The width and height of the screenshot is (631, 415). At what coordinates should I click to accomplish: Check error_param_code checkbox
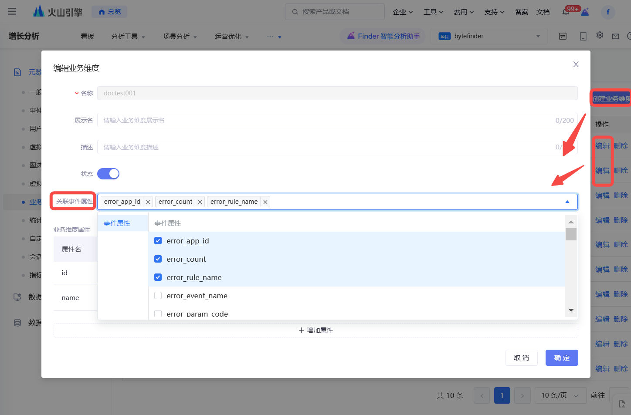click(158, 314)
